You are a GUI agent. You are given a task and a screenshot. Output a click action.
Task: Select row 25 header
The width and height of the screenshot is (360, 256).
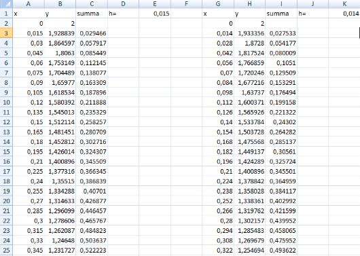click(6, 251)
